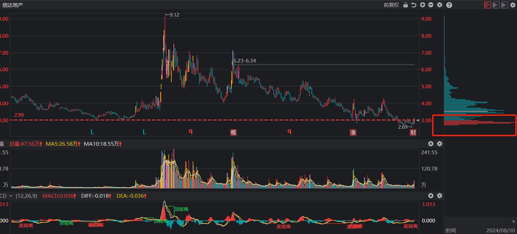517x234 pixels.
Task: Open settings gear of the chip distribution panel
Action: tap(513, 5)
